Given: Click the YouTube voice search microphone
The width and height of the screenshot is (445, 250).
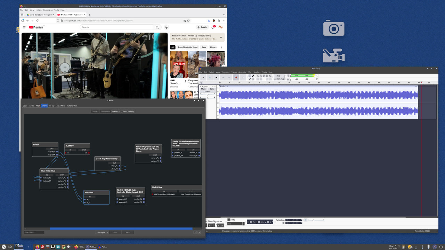Looking at the screenshot, I should 167,27.
